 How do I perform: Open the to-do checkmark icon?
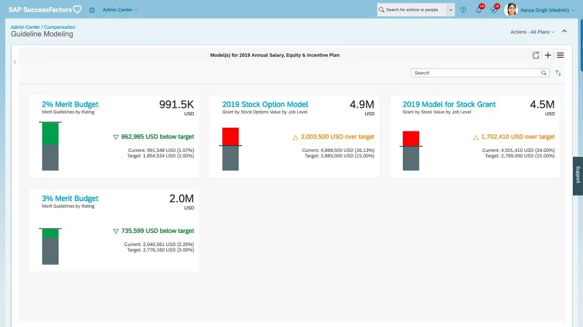494,10
